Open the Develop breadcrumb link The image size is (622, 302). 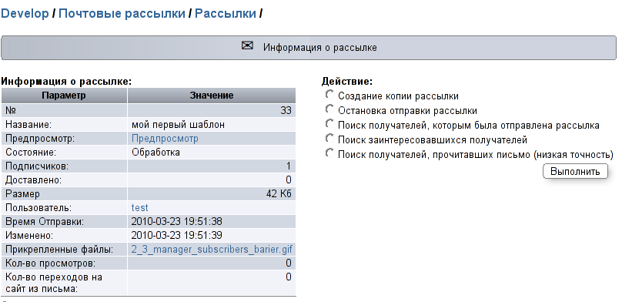25,14
